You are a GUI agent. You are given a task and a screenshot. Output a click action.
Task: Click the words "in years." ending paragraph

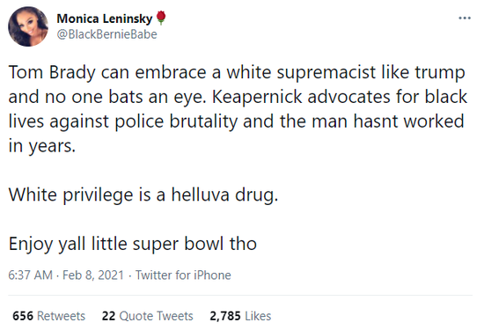(42, 146)
